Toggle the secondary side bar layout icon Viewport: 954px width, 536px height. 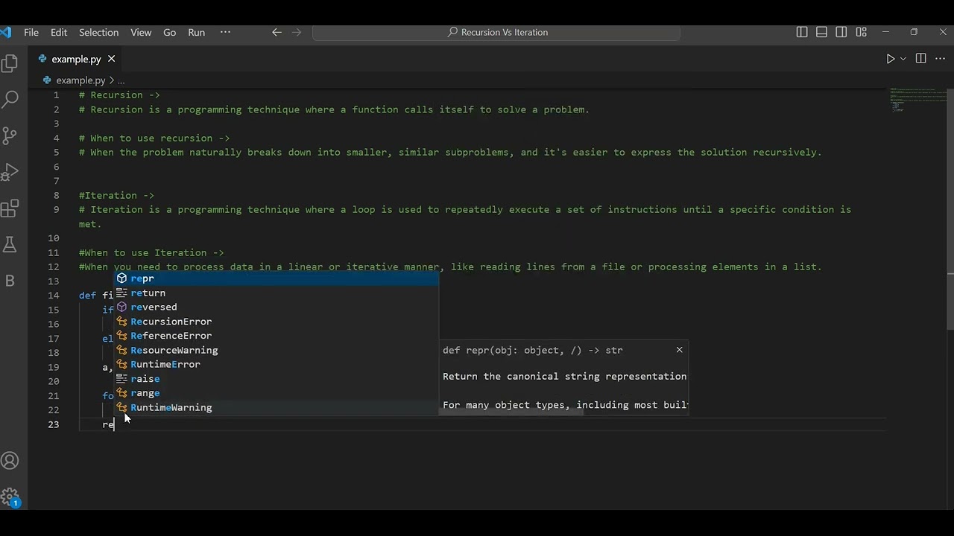coord(841,32)
